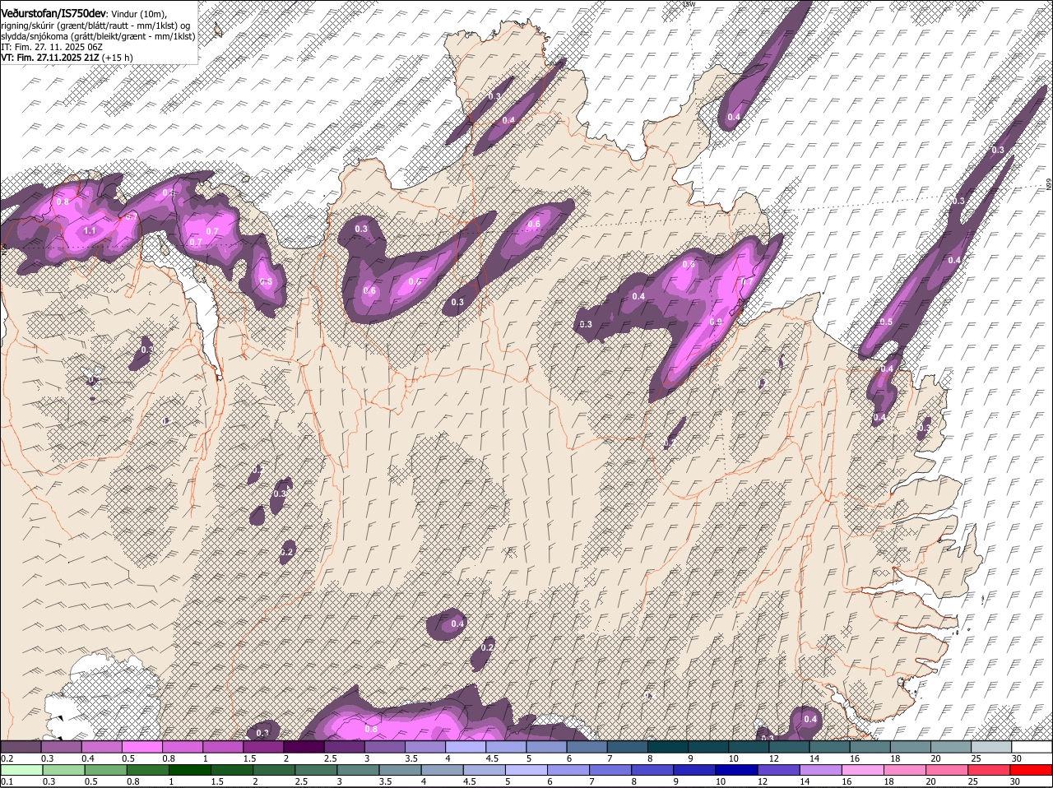Pick the white top-row swatch starting at 30

tap(1032, 747)
